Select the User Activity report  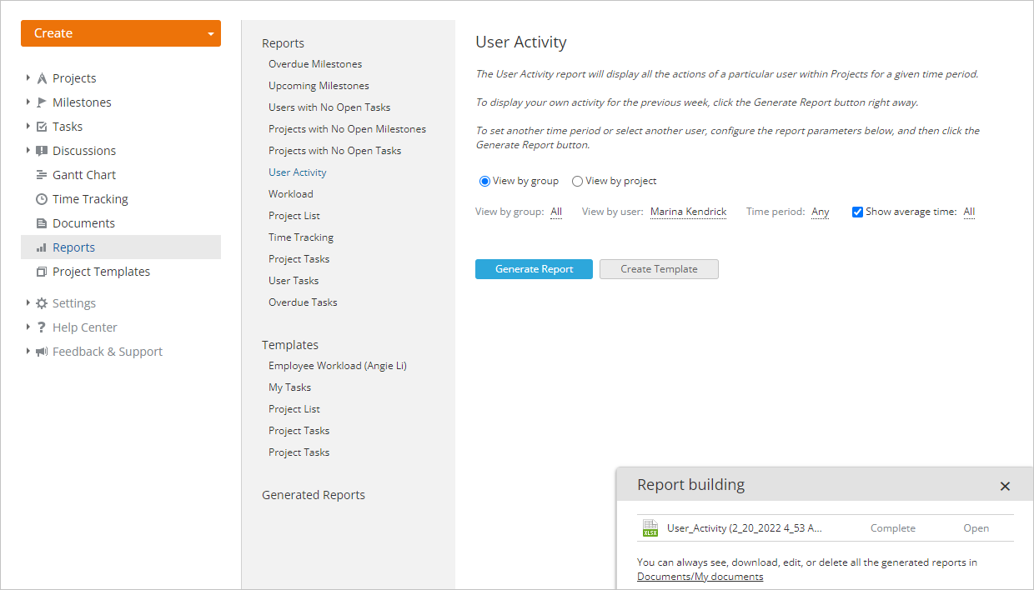point(298,172)
